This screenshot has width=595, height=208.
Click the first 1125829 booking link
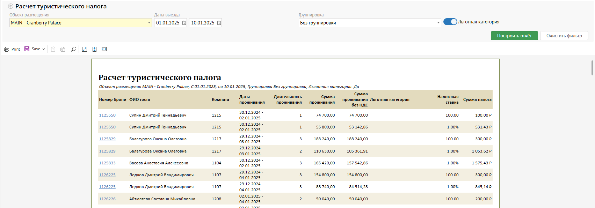[x=107, y=139]
